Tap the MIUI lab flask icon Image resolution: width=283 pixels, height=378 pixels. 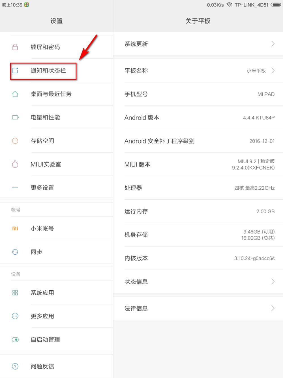pyautogui.click(x=15, y=164)
